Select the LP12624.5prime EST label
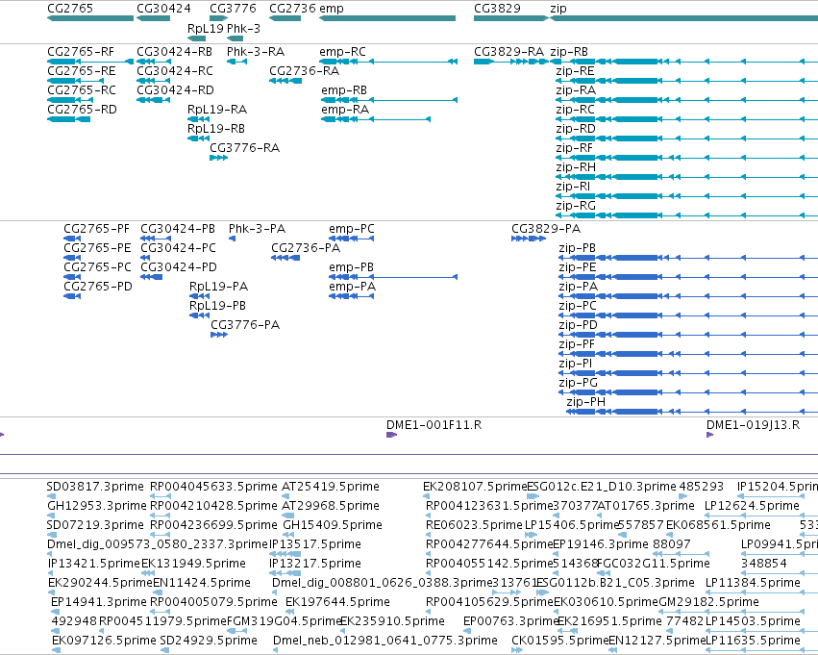This screenshot has height=655, width=818. coord(752,506)
